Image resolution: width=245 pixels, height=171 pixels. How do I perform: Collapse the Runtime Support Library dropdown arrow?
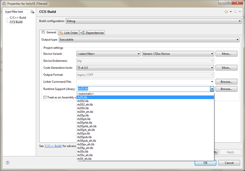pyautogui.click(x=212, y=89)
